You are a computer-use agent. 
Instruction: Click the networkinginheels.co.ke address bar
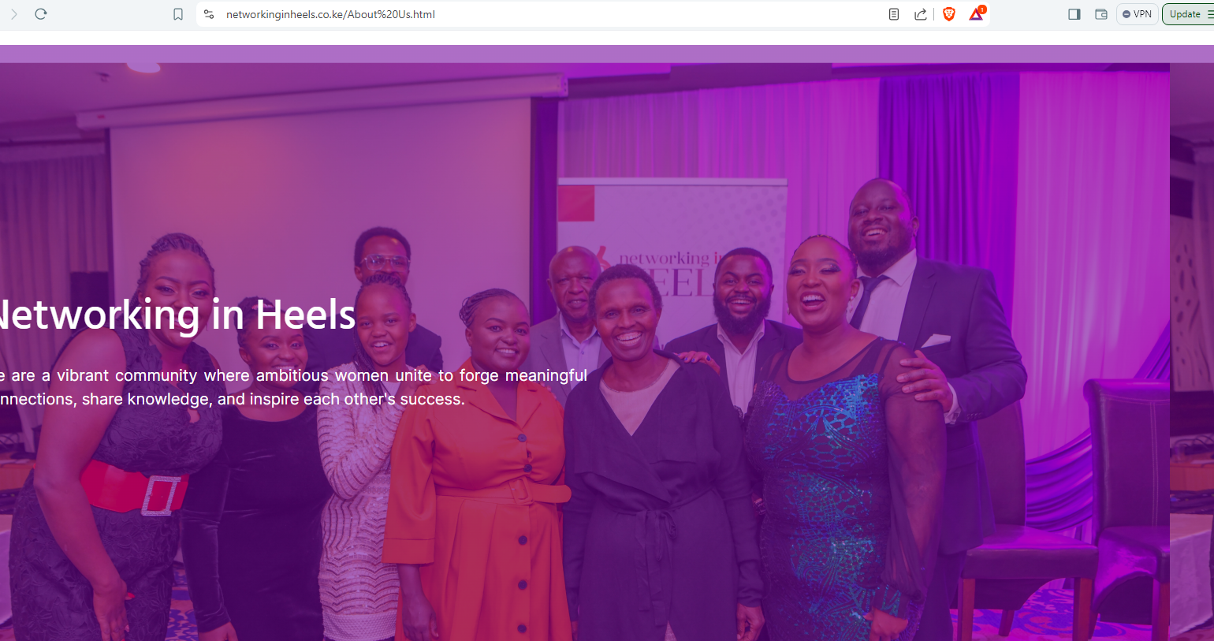point(552,14)
